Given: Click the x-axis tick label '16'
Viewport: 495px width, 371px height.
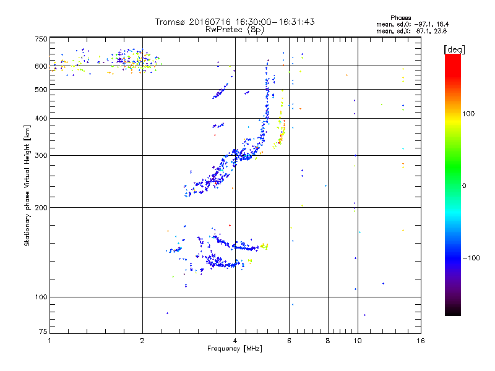Looking at the screenshot, I should [x=421, y=341].
